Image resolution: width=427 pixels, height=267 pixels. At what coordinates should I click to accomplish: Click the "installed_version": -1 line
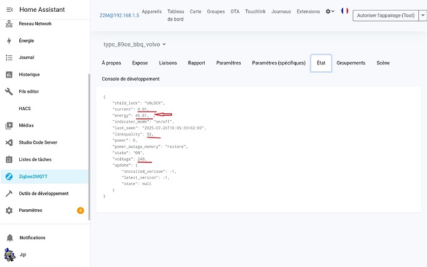point(149,172)
